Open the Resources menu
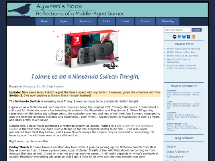Image resolution: width=215 pixels, height=161 pixels. [x=85, y=21]
